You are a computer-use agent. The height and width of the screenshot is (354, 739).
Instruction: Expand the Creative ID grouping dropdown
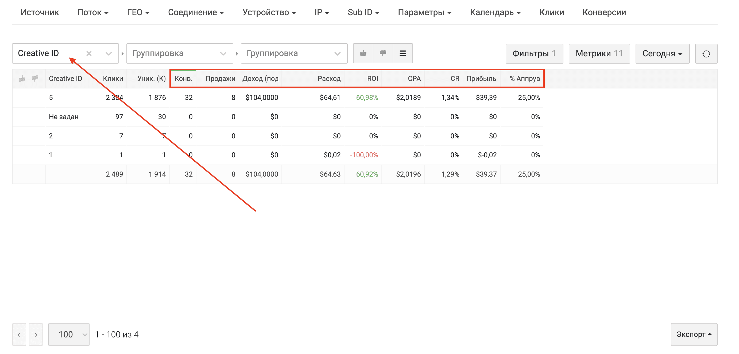[x=109, y=53]
